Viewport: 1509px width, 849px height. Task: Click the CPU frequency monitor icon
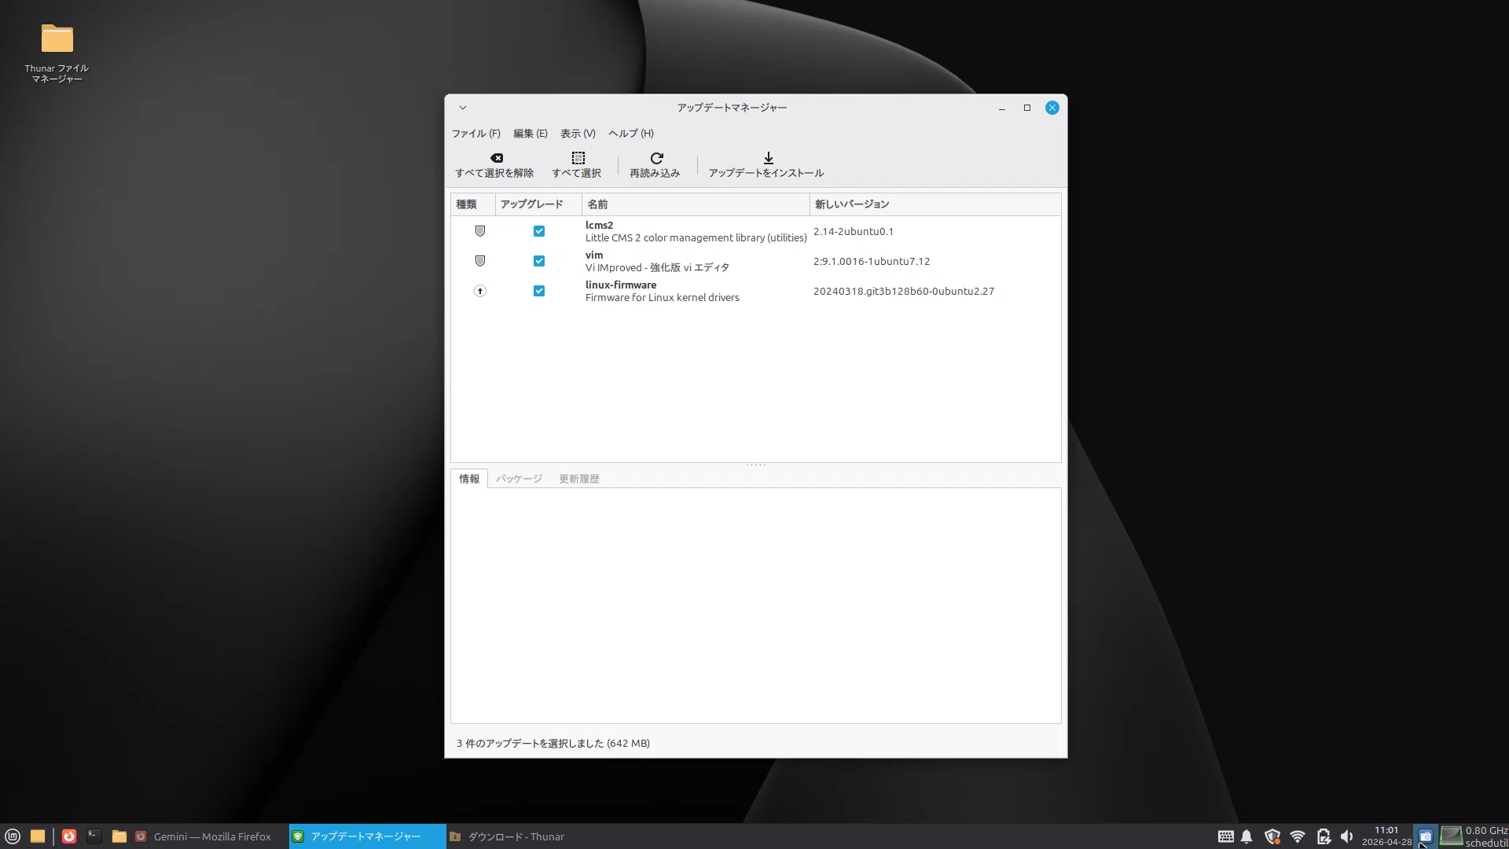click(1451, 836)
